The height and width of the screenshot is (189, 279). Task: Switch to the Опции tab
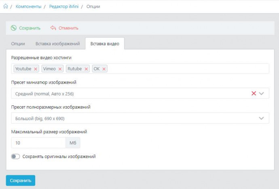[x=18, y=44]
